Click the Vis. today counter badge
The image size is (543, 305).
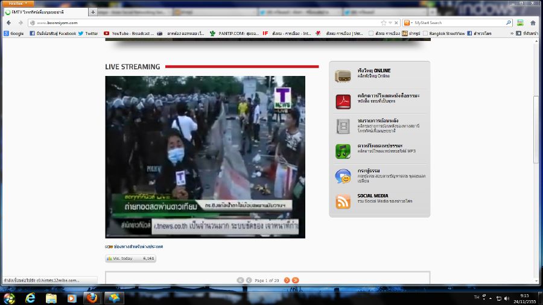point(130,259)
